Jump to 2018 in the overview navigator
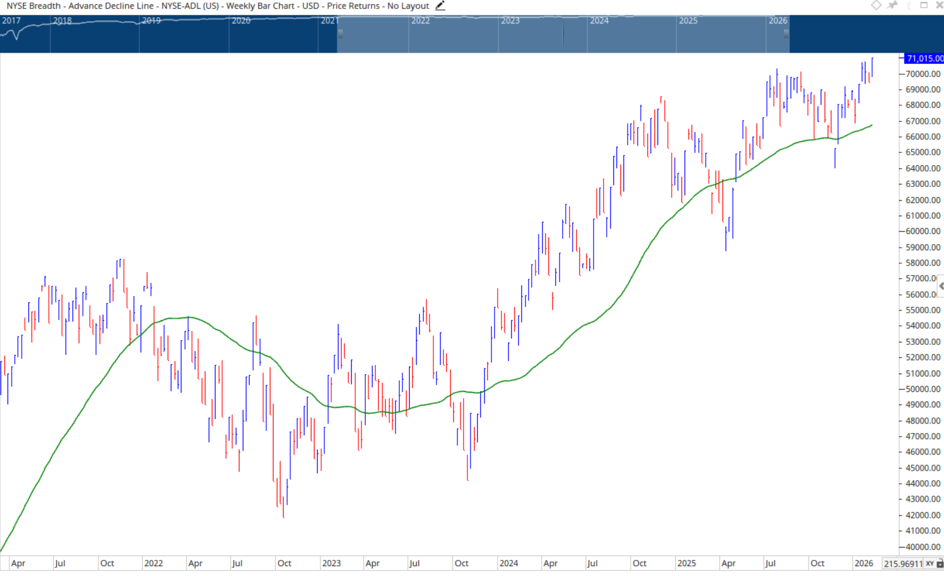 click(x=62, y=20)
